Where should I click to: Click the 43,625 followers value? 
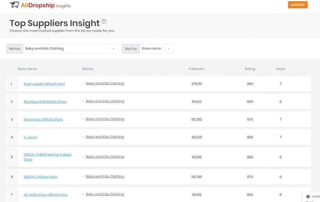[x=197, y=137]
